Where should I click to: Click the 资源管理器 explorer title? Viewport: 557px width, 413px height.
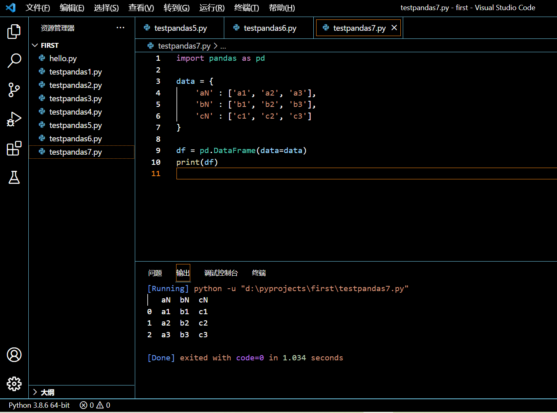[58, 28]
